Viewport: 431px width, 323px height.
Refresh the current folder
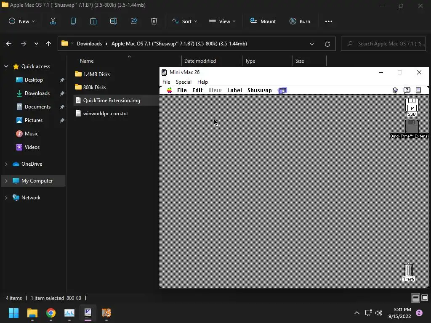[327, 44]
